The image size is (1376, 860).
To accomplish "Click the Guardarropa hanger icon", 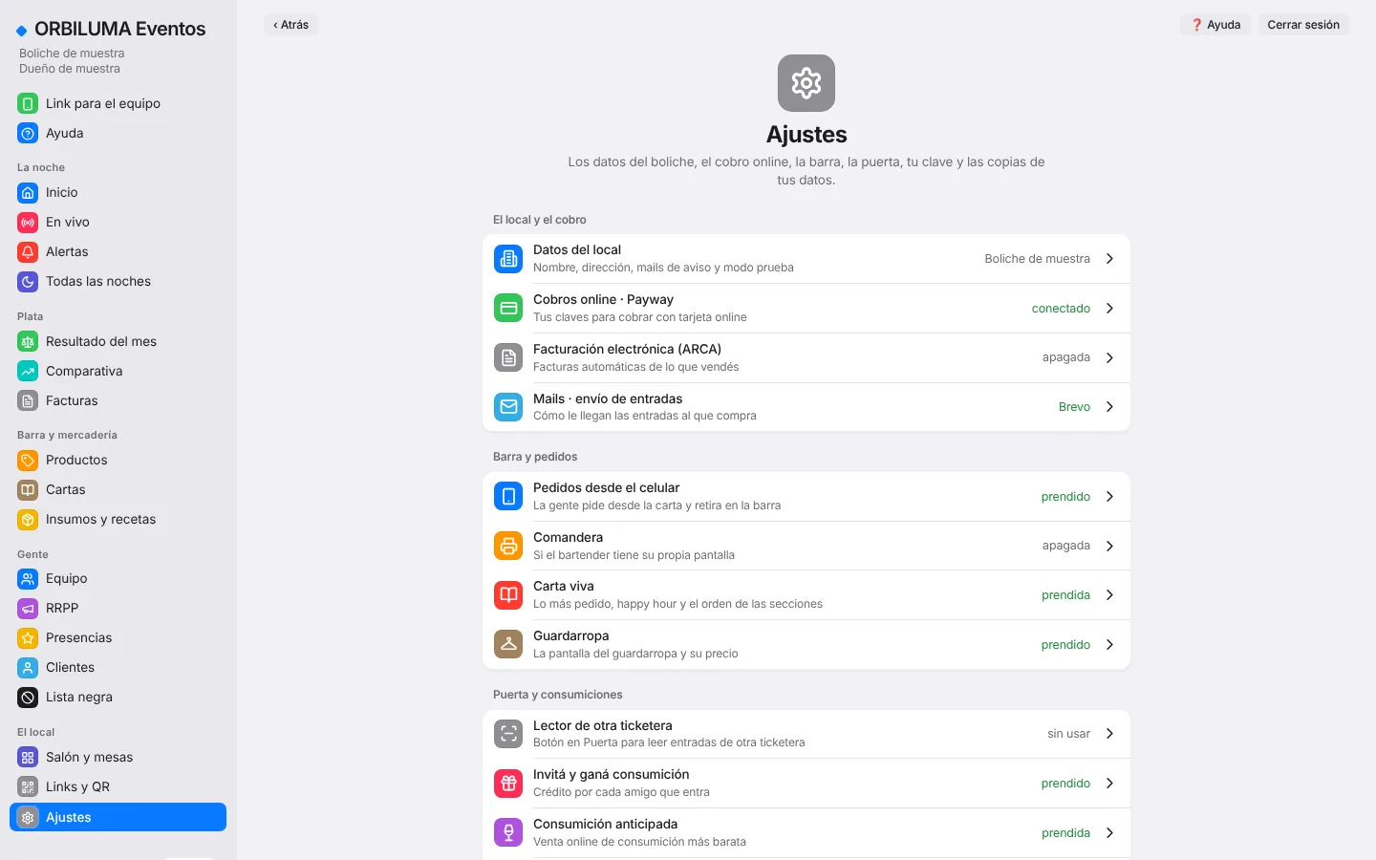I will [508, 644].
